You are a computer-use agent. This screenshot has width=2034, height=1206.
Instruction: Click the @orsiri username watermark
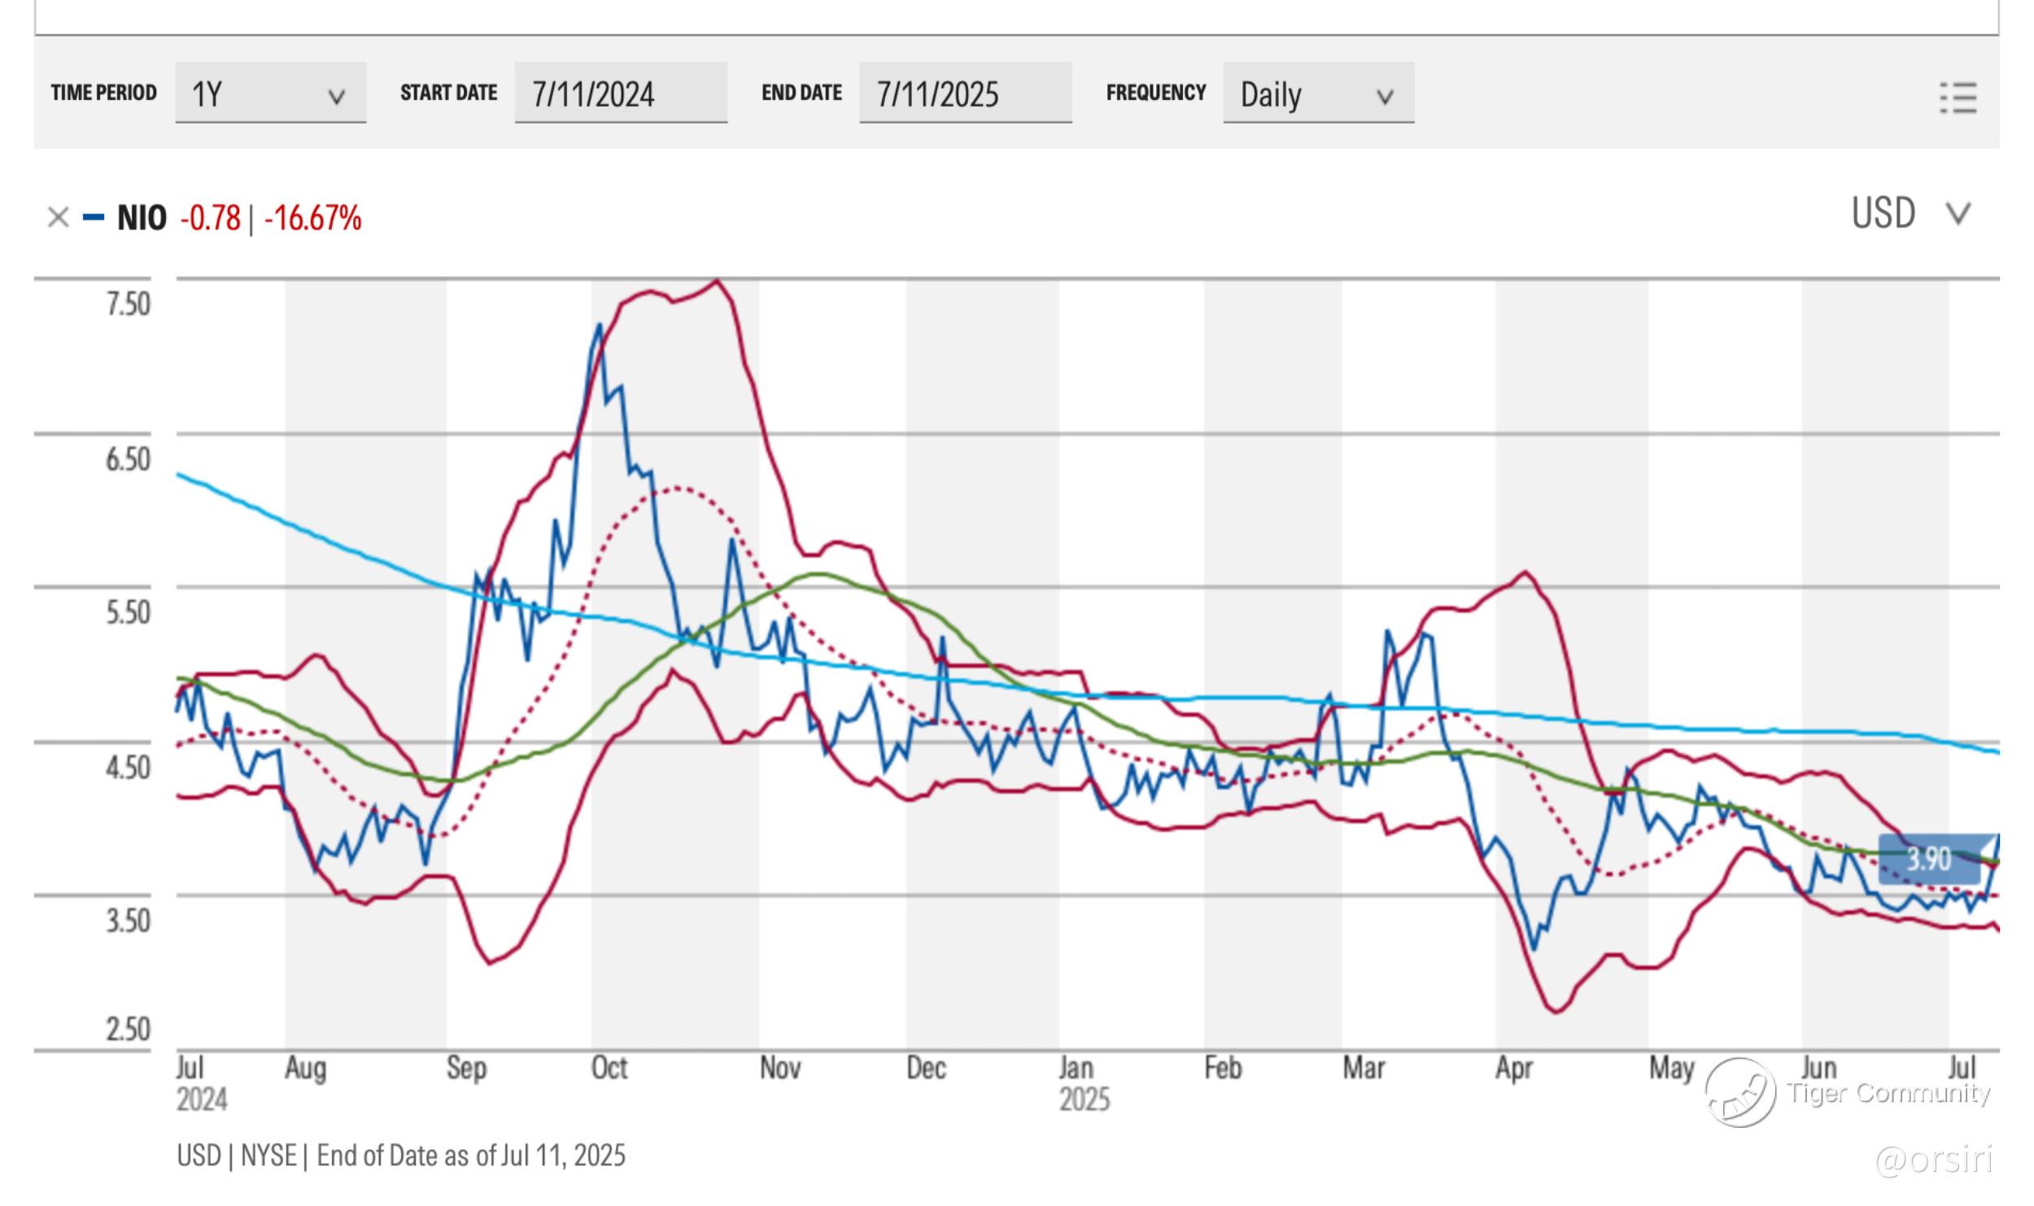[1933, 1159]
